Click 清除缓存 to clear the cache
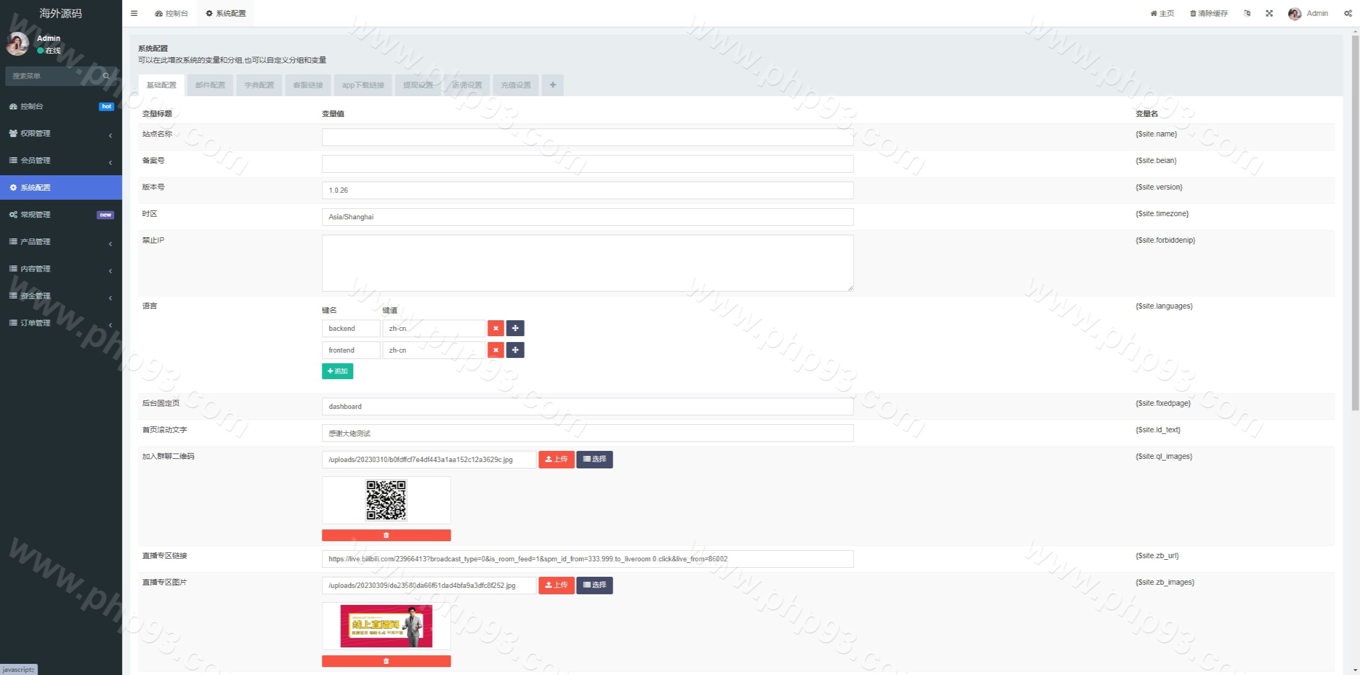This screenshot has height=675, width=1360. pyautogui.click(x=1209, y=13)
